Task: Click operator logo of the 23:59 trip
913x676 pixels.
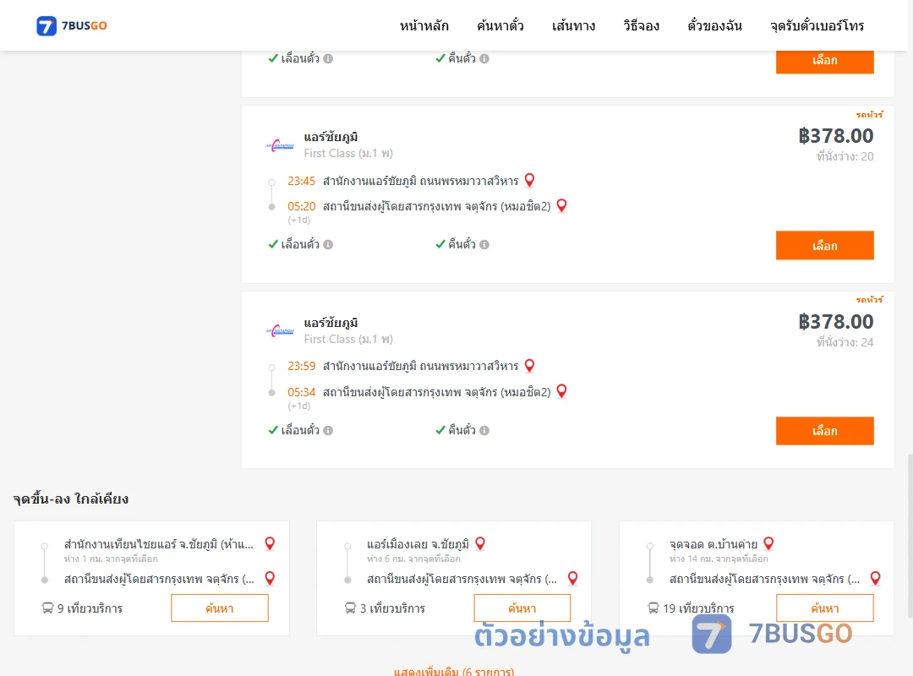Action: 280,331
